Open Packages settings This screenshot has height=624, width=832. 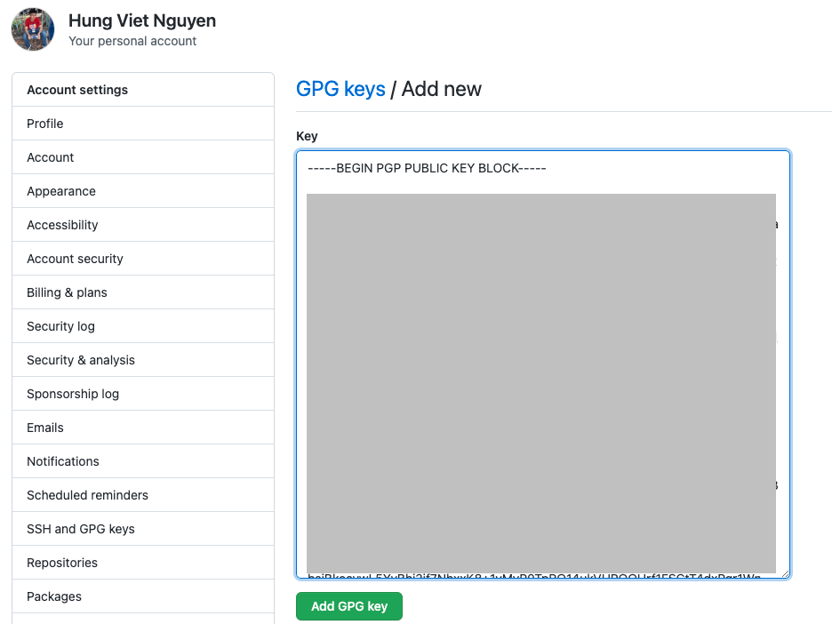(52, 596)
